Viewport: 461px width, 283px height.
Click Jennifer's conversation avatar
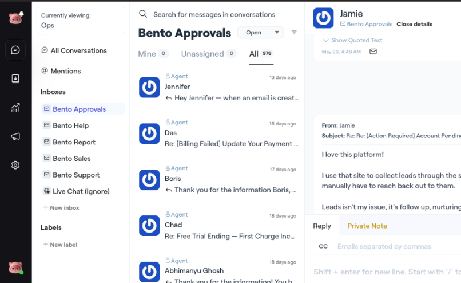point(149,88)
